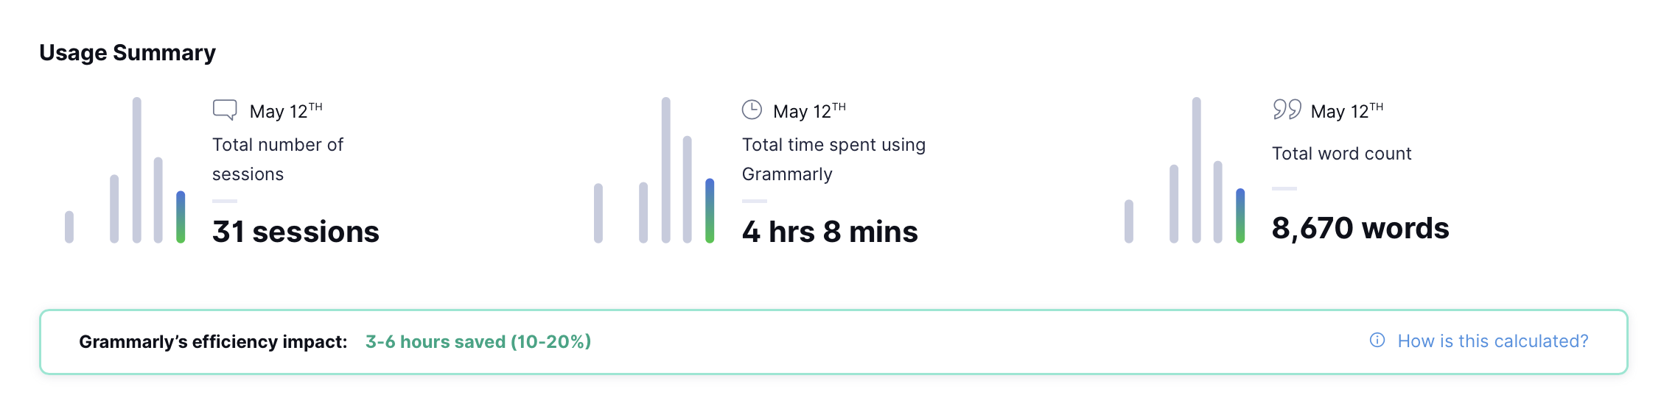Click the "Usage Summary" heading
The height and width of the screenshot is (406, 1664).
coord(127,53)
